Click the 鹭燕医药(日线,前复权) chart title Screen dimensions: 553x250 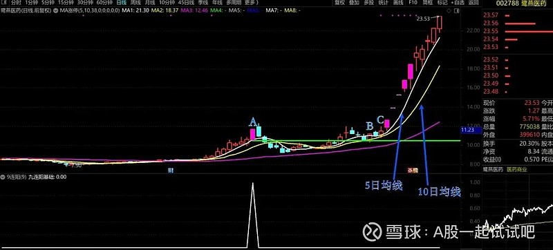[27, 10]
